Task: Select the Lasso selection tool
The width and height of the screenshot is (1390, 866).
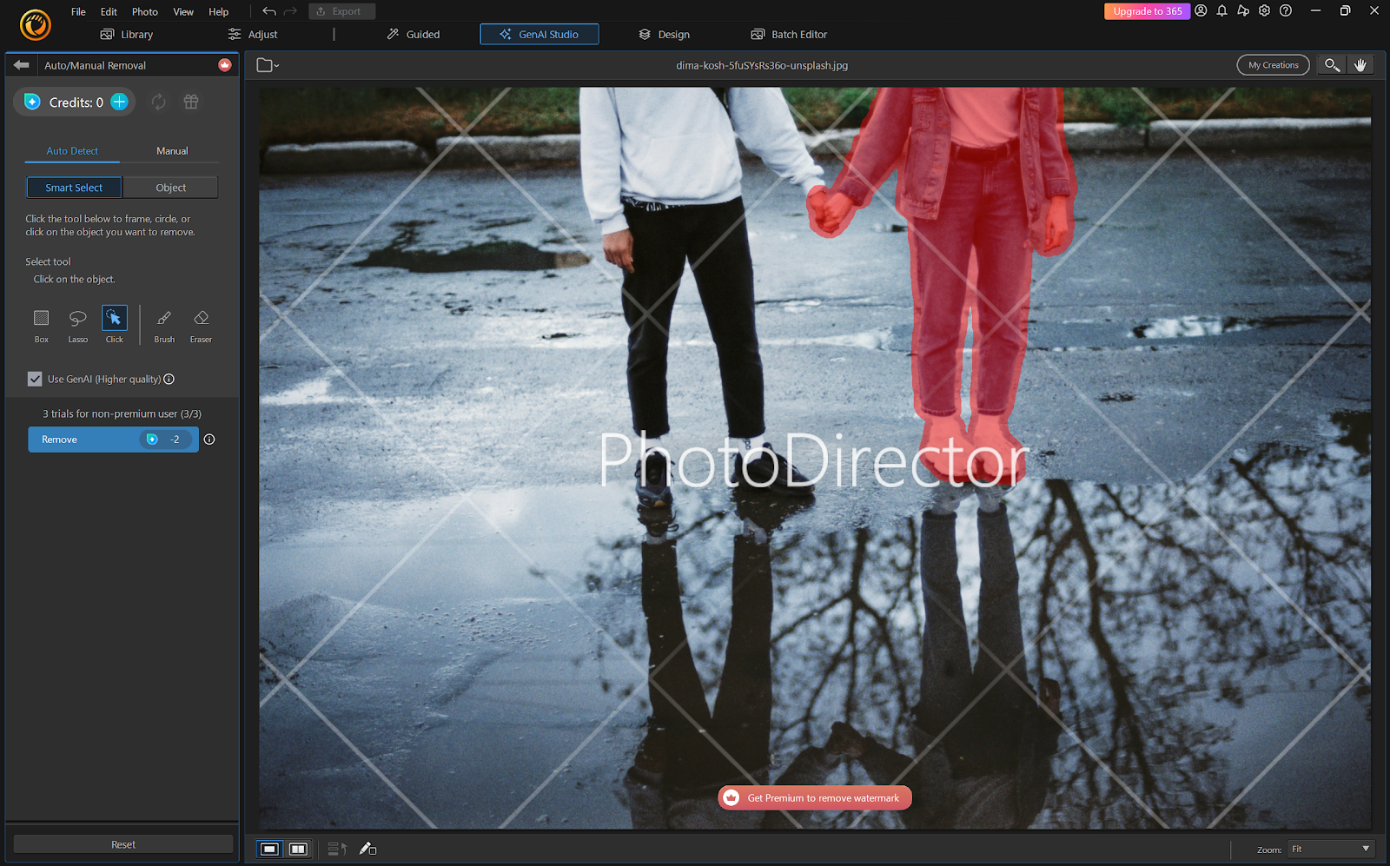Action: click(x=77, y=318)
